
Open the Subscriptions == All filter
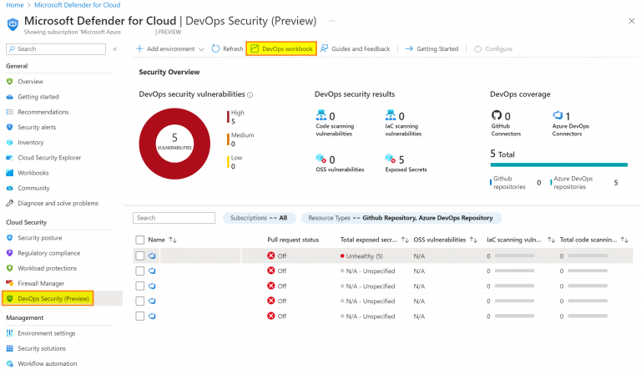[x=259, y=218]
